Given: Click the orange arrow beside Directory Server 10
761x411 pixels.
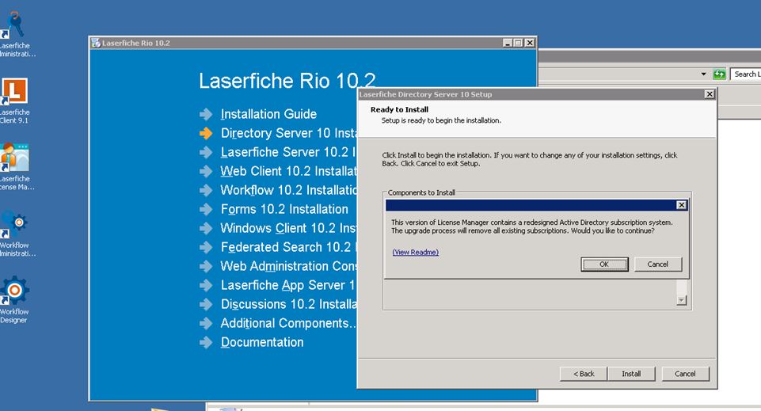Looking at the screenshot, I should [206, 134].
